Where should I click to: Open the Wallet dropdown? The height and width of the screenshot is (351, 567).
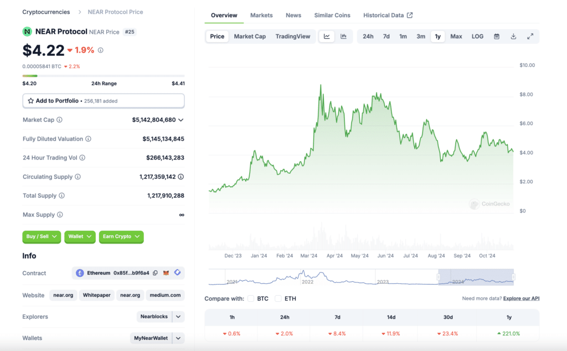pyautogui.click(x=80, y=236)
